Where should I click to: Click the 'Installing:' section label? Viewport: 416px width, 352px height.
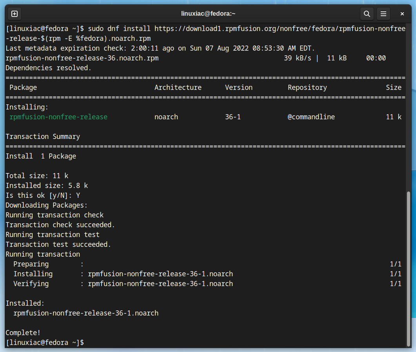27,107
